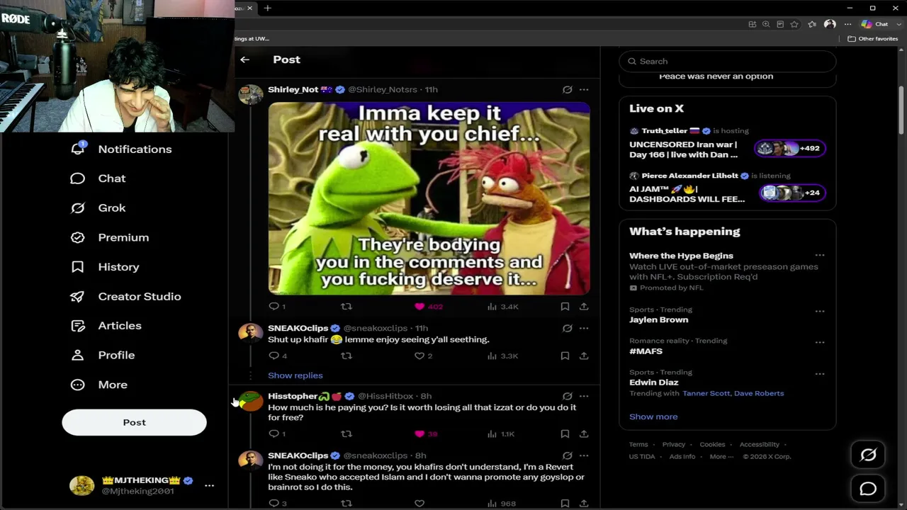This screenshot has height=510, width=907.
Task: Click the white Post button
Action: (x=134, y=422)
